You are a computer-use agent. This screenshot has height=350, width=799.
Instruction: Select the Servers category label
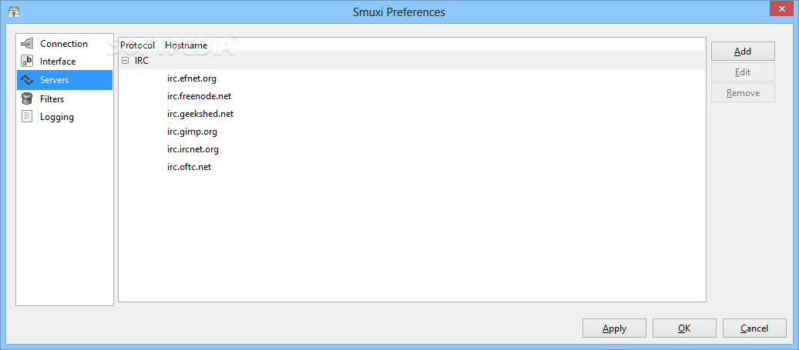[x=54, y=80]
